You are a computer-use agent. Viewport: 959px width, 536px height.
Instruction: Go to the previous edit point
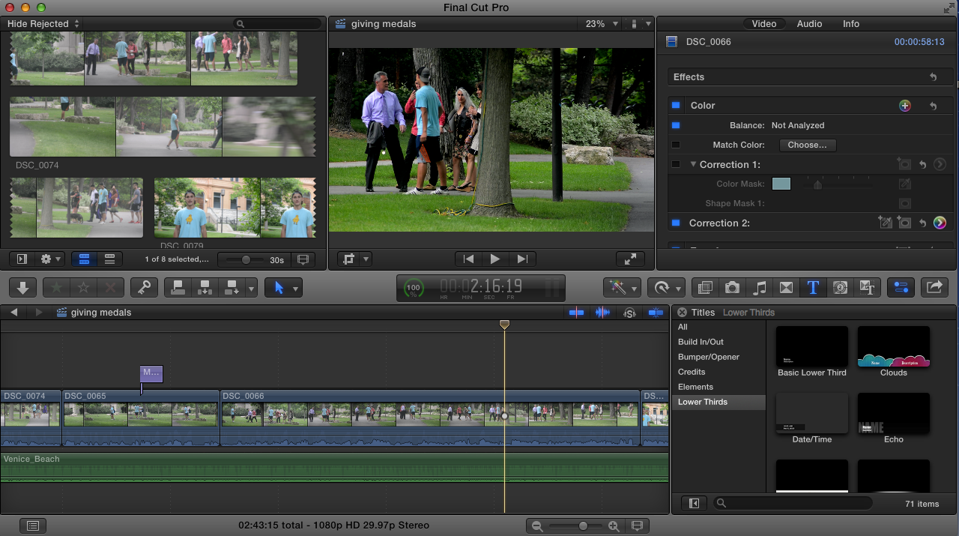(468, 259)
